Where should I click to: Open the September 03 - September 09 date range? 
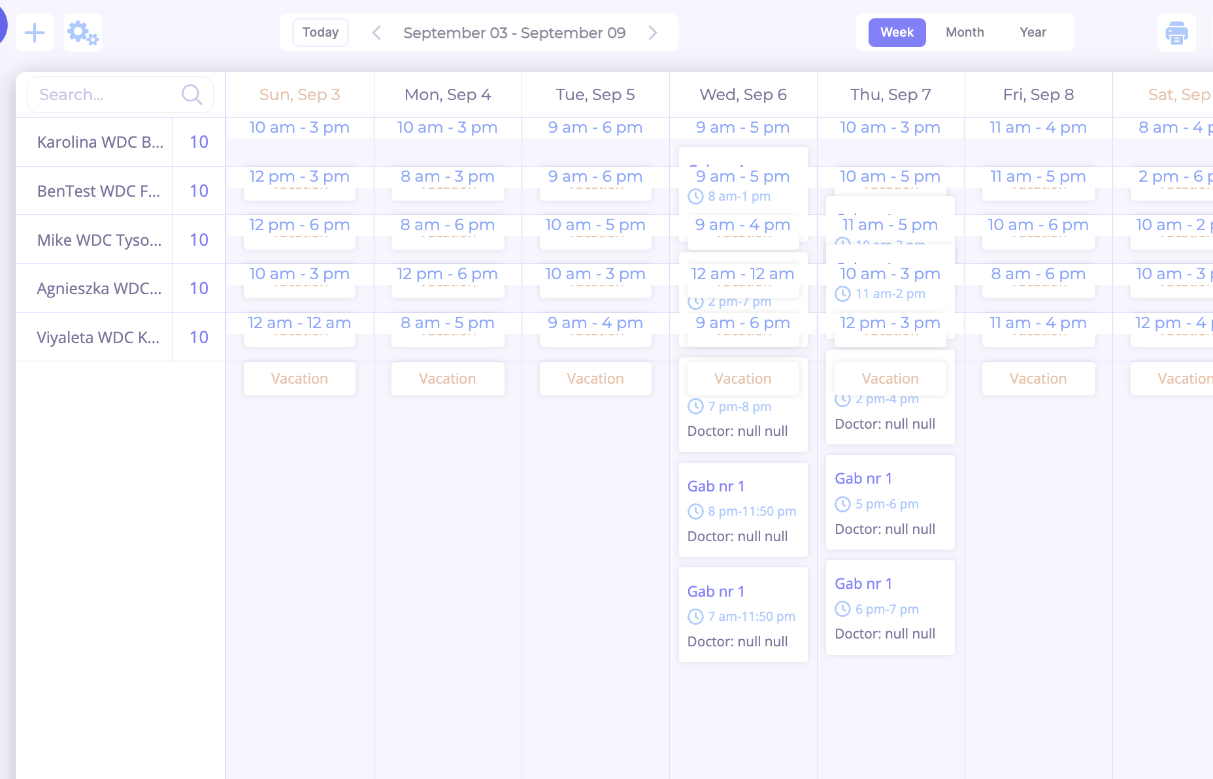tap(514, 32)
